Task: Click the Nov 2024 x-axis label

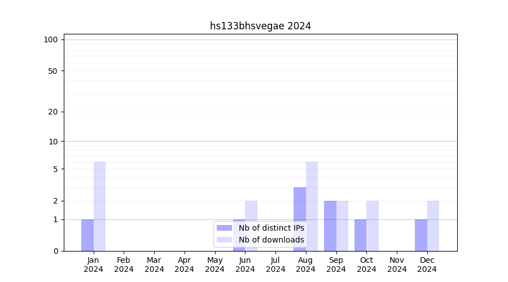Action: (x=397, y=265)
